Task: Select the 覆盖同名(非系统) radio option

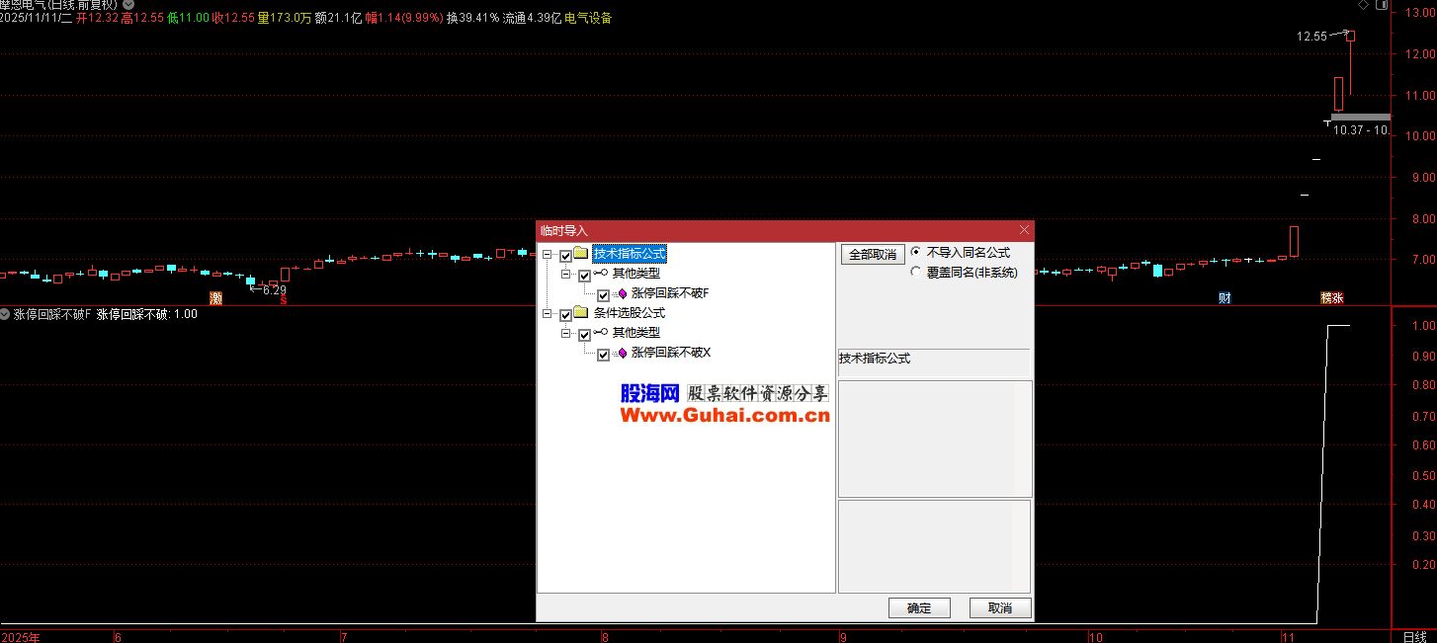Action: point(916,272)
